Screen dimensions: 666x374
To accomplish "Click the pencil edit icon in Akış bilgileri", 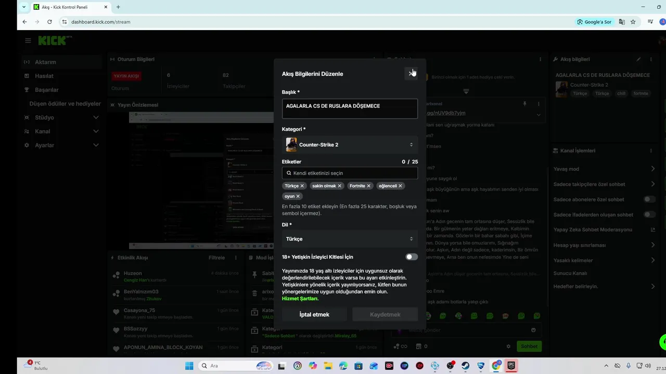I will [x=638, y=59].
